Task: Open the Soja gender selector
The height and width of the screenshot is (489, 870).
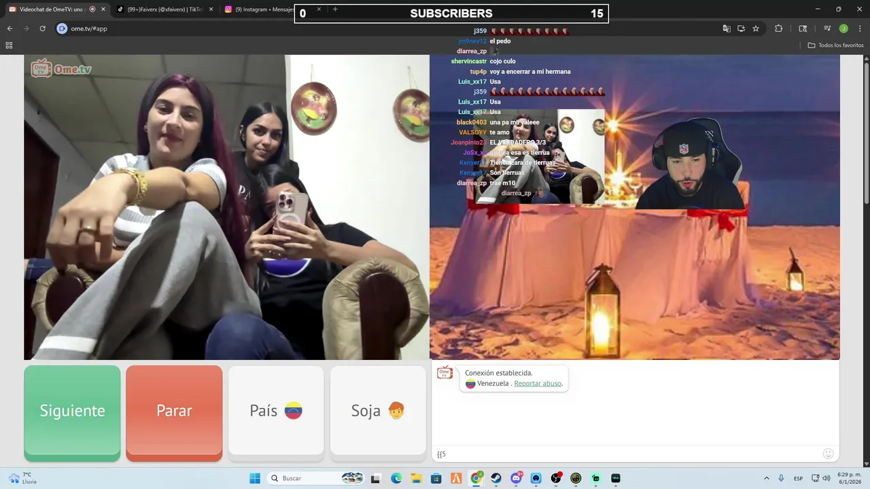Action: 378,410
